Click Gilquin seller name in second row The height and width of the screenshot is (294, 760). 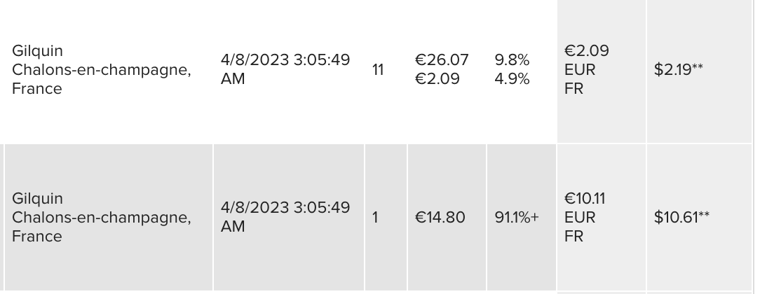coord(37,198)
